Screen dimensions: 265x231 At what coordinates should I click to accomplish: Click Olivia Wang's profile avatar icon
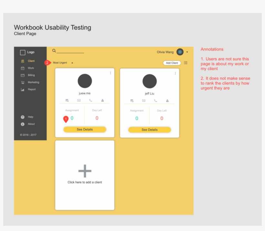coord(180,52)
